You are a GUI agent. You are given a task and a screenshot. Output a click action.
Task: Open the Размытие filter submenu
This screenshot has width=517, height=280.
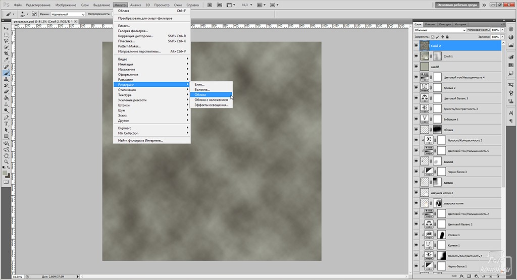tap(152, 80)
